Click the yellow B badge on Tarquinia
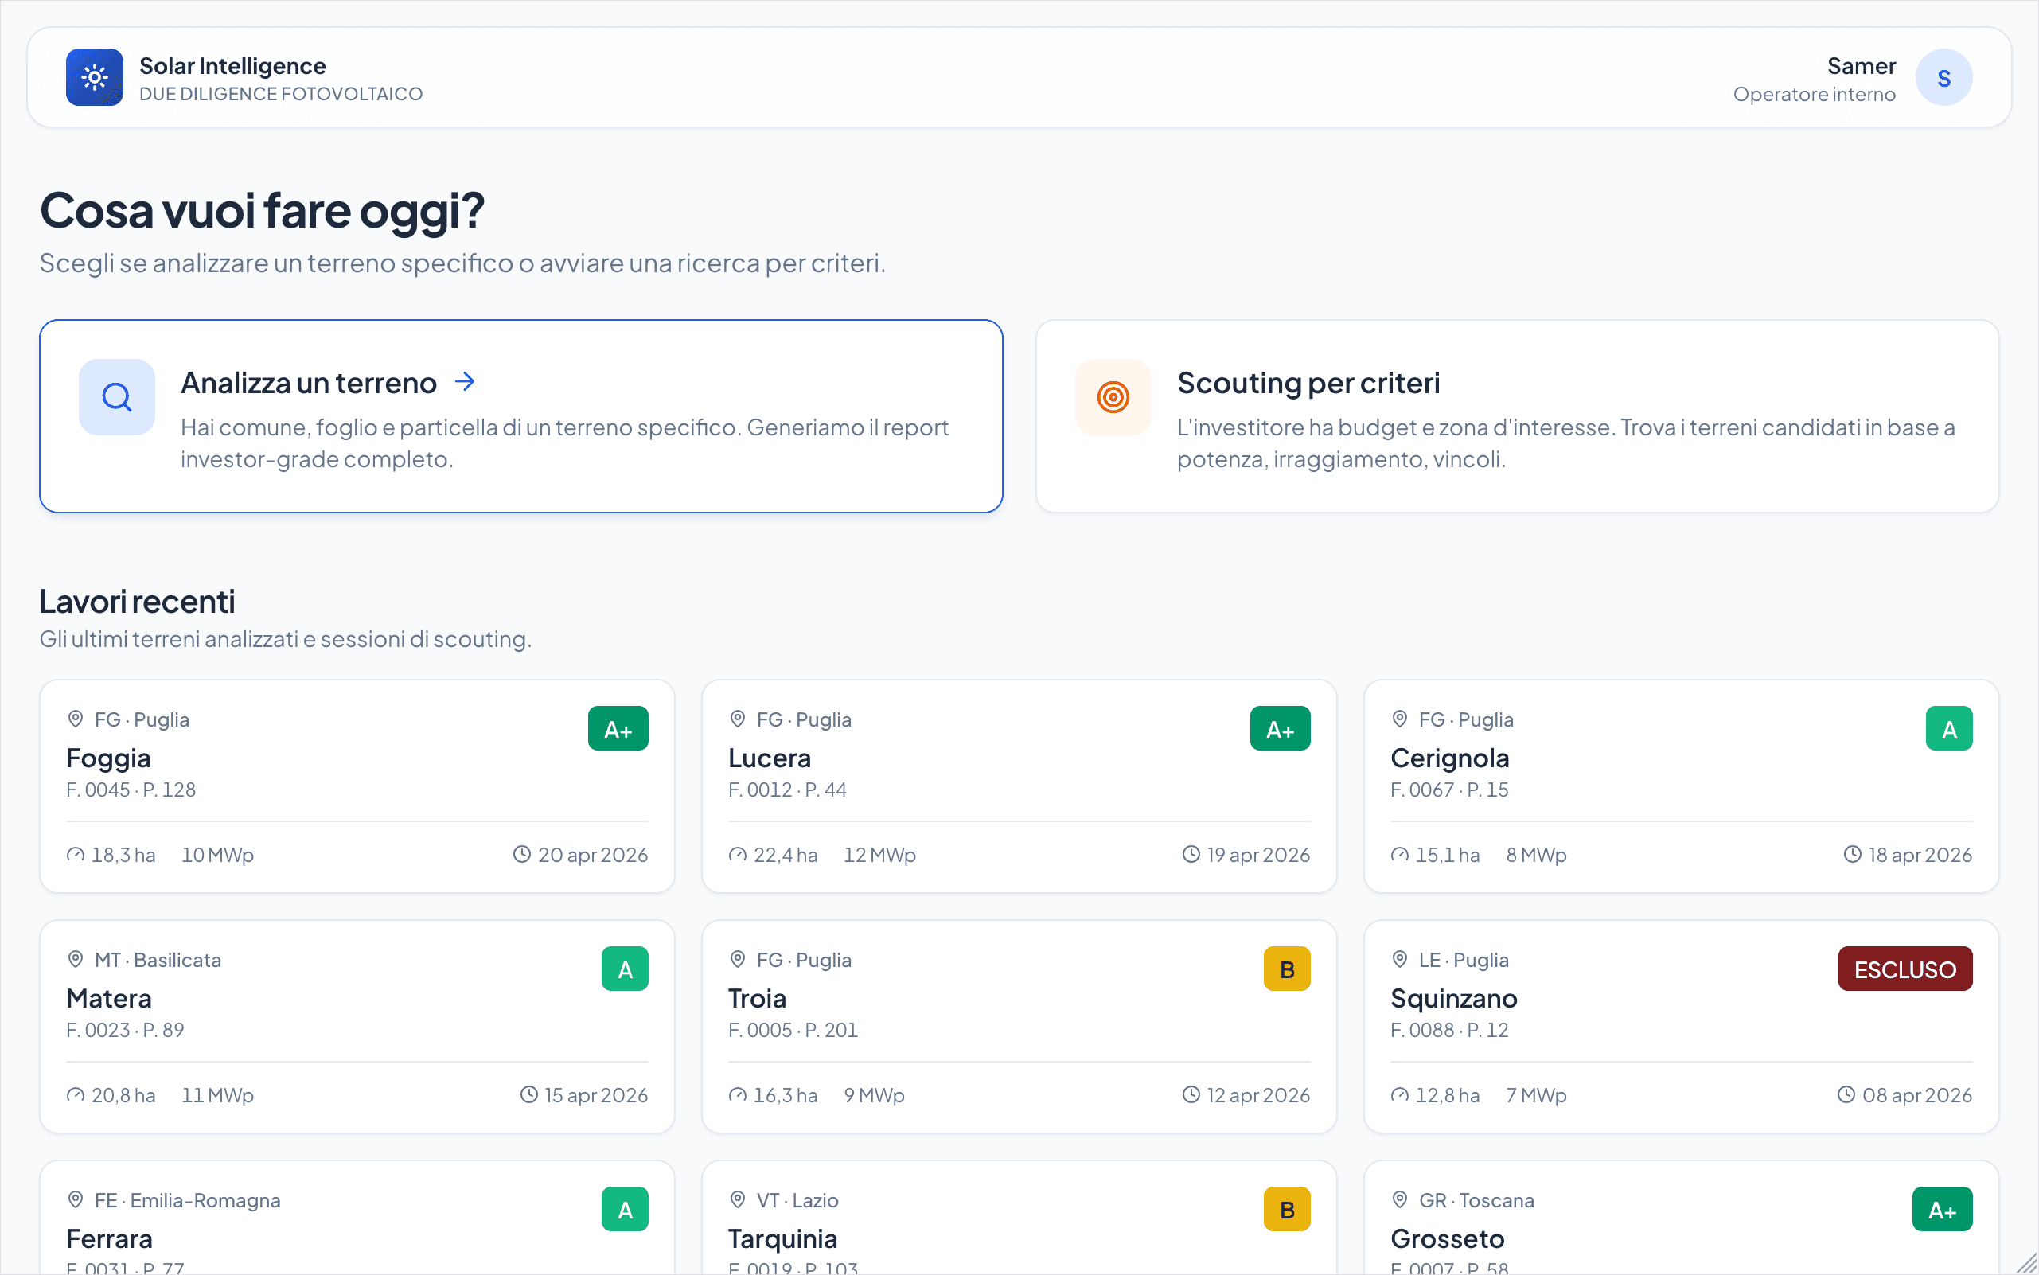 (x=1287, y=1209)
